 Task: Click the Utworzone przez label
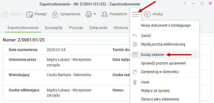click(x=22, y=60)
